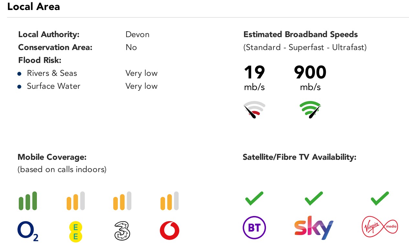Click the red 19 mb/s wifi gauge icon
This screenshot has height=248, width=409.
[x=254, y=110]
